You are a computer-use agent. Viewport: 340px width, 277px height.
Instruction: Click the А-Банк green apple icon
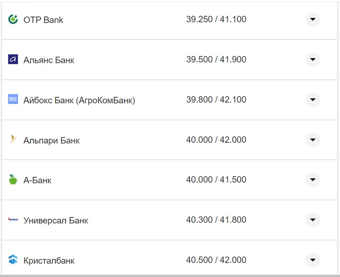tap(13, 180)
